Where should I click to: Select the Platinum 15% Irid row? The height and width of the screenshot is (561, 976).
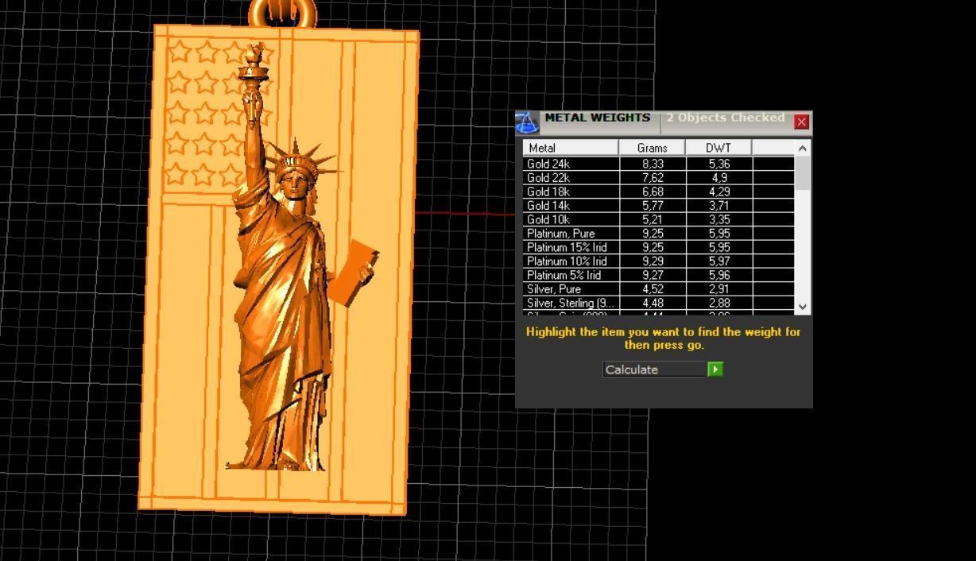(x=659, y=247)
